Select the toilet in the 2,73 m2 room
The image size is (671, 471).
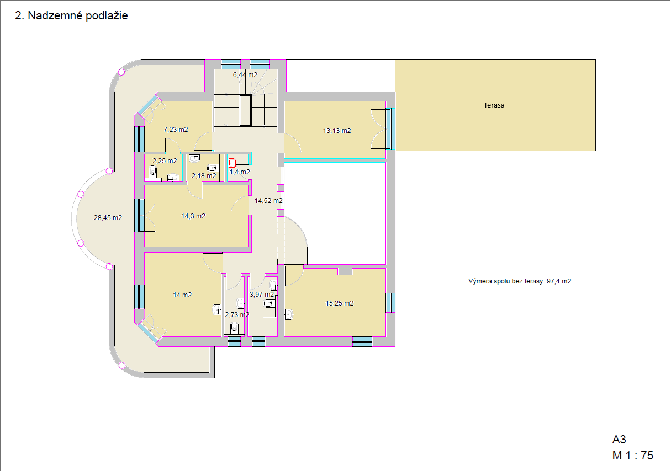click(234, 328)
